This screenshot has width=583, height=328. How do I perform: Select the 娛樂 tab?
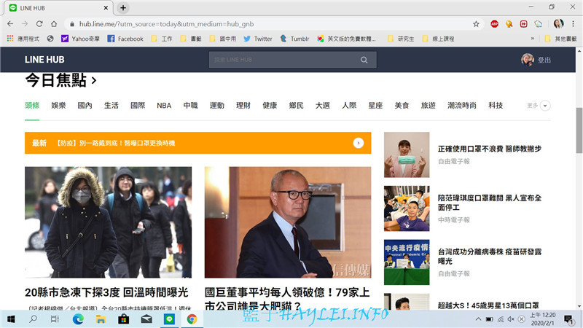tap(58, 106)
